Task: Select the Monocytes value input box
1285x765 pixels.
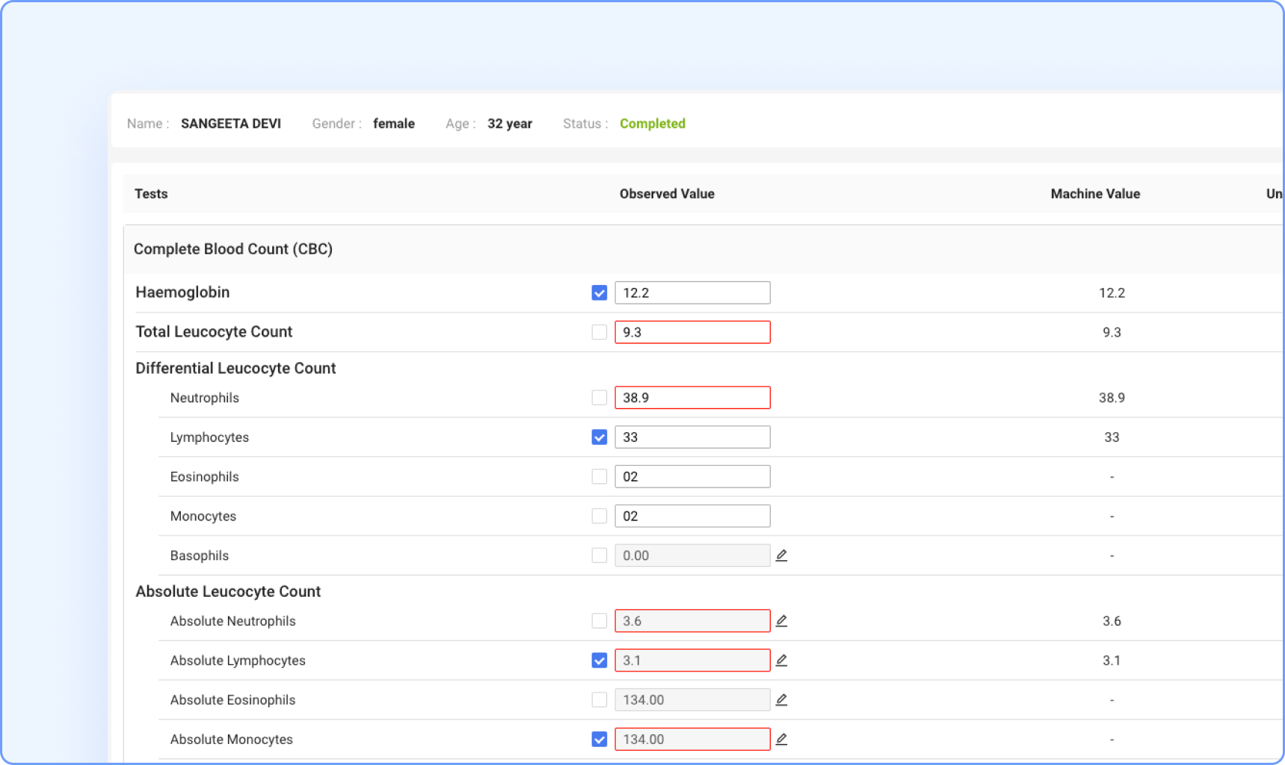Action: pyautogui.click(x=691, y=517)
